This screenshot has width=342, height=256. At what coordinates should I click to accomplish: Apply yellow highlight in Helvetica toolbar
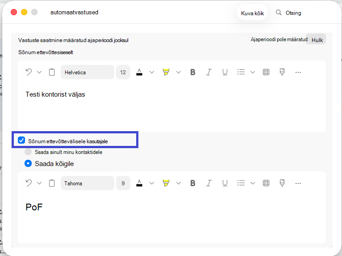click(166, 72)
